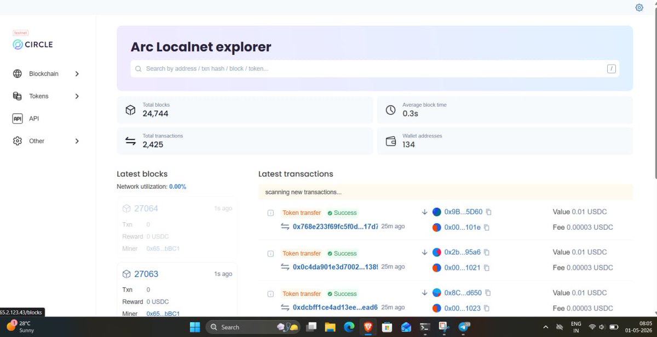Open recipient address 0x00...101e
Viewport: 657px width, 337px height.
pyautogui.click(x=462, y=227)
